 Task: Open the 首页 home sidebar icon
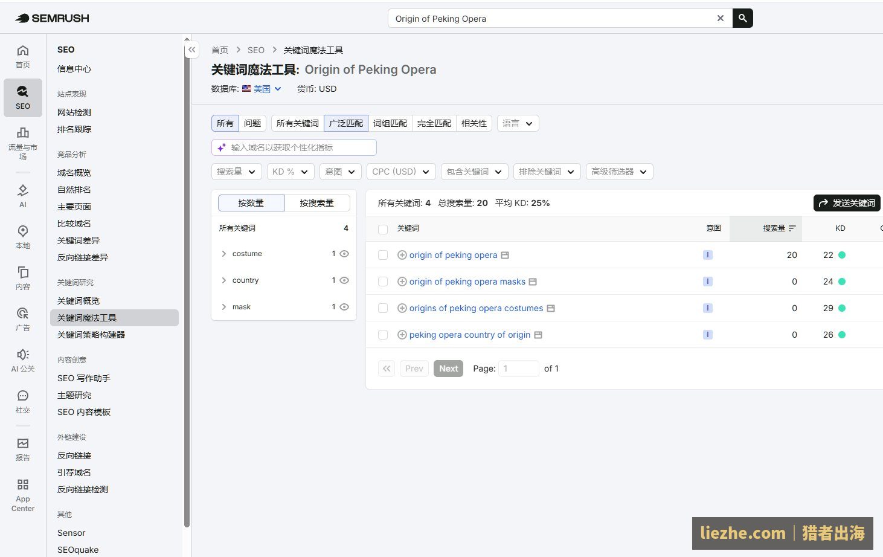[x=23, y=56]
